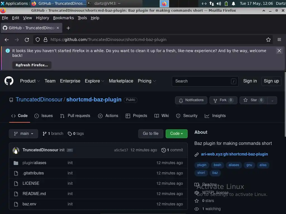Go back with the browser back arrow
This screenshot has height=214, width=286.
click(7, 40)
